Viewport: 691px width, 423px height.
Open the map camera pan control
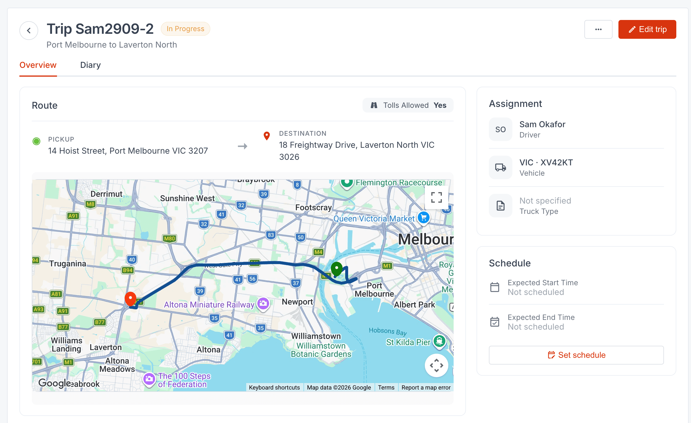point(436,365)
